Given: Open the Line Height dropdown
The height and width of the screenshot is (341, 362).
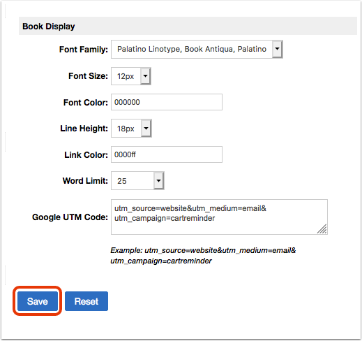Looking at the screenshot, I should tap(131, 129).
